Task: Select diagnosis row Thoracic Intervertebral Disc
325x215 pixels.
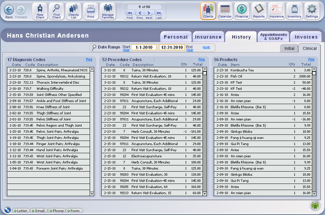Action: point(49,83)
